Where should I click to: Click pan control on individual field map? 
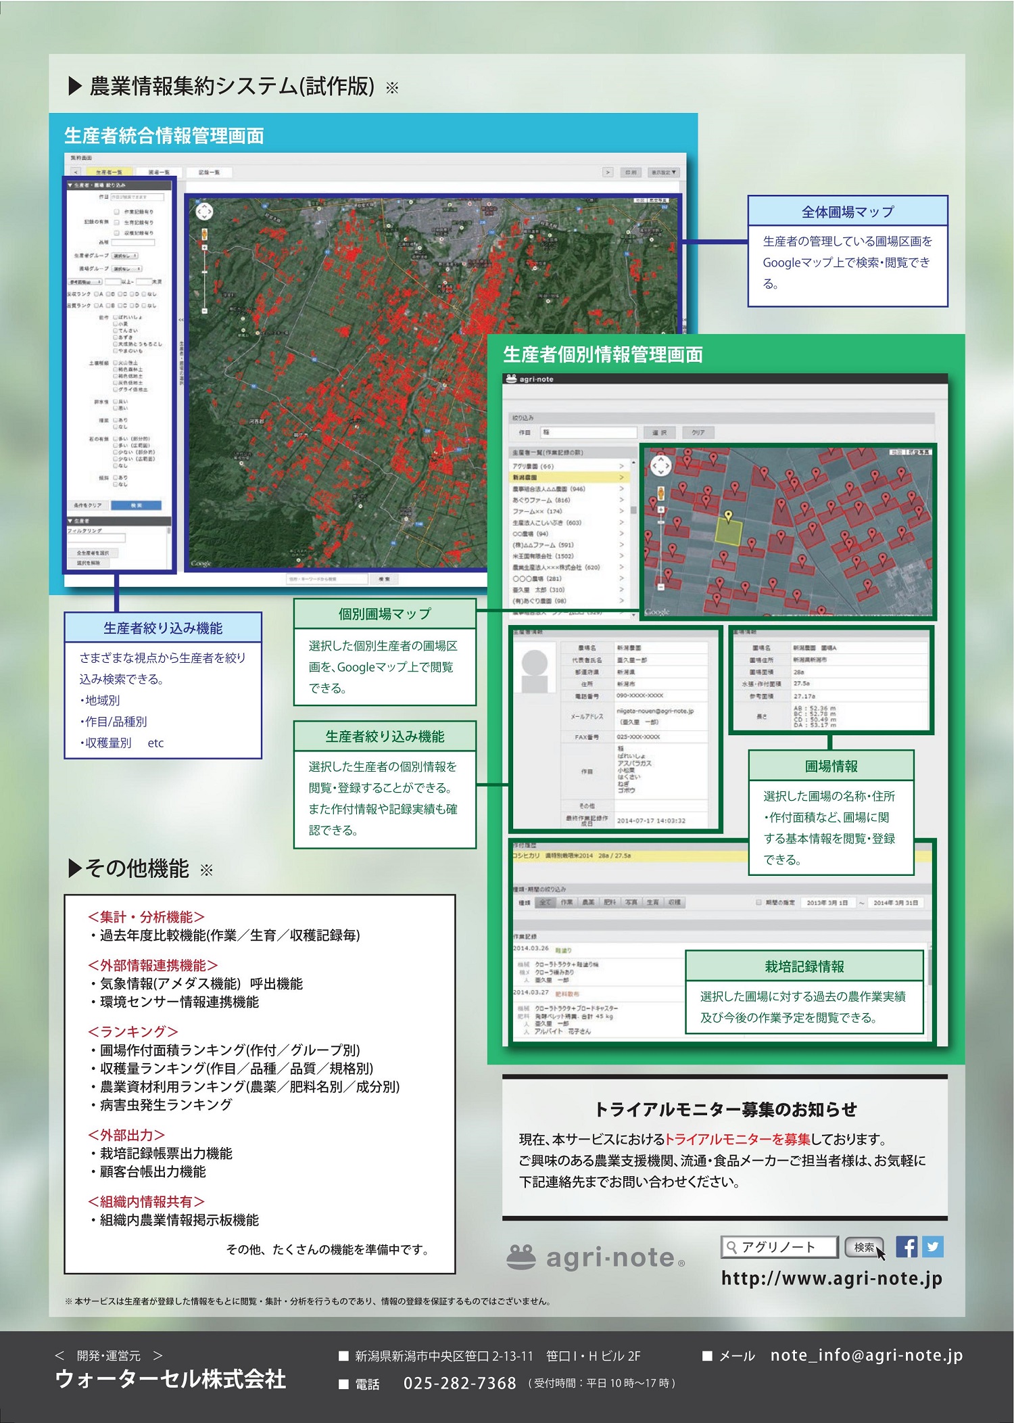pyautogui.click(x=660, y=466)
